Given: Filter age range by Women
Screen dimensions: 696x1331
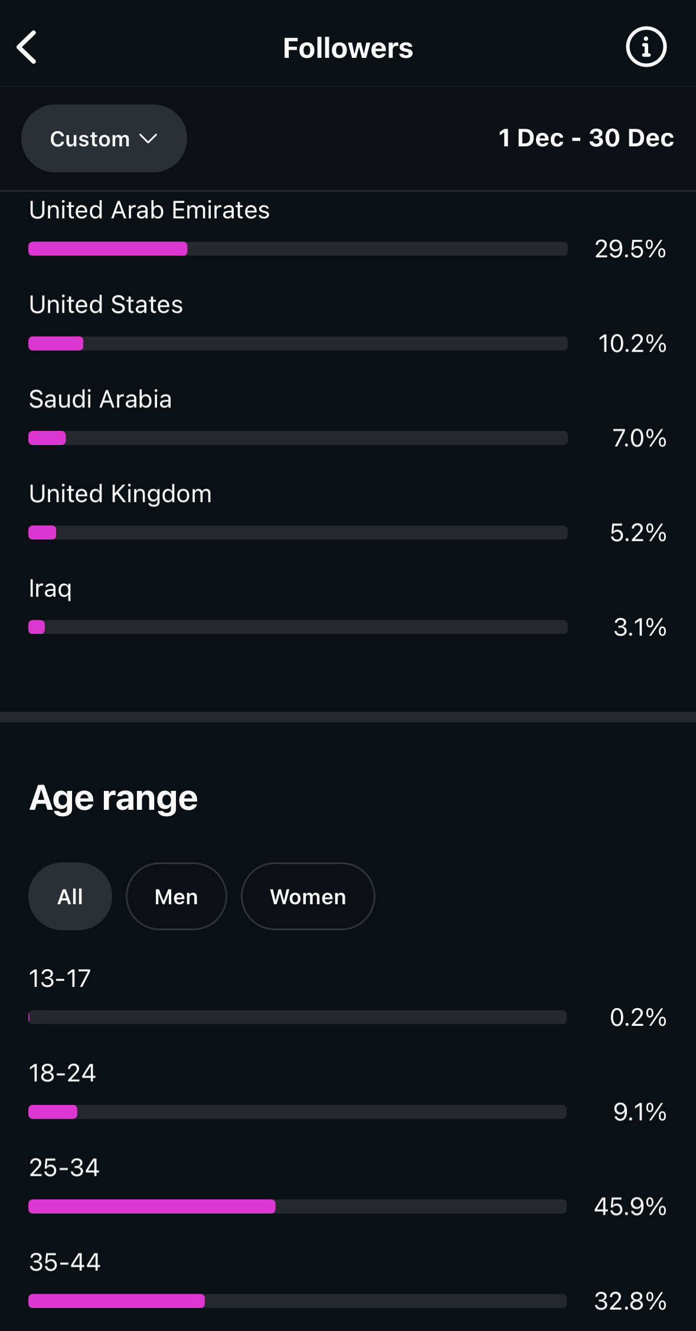Looking at the screenshot, I should click(308, 897).
